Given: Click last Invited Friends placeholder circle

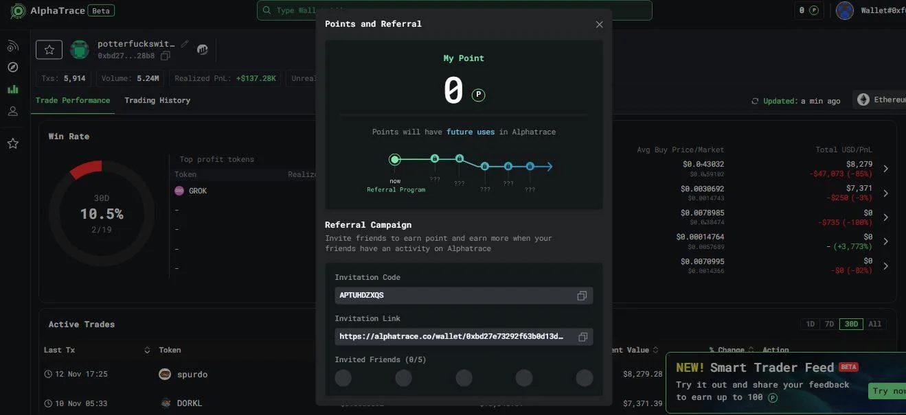Looking at the screenshot, I should pyautogui.click(x=585, y=378).
